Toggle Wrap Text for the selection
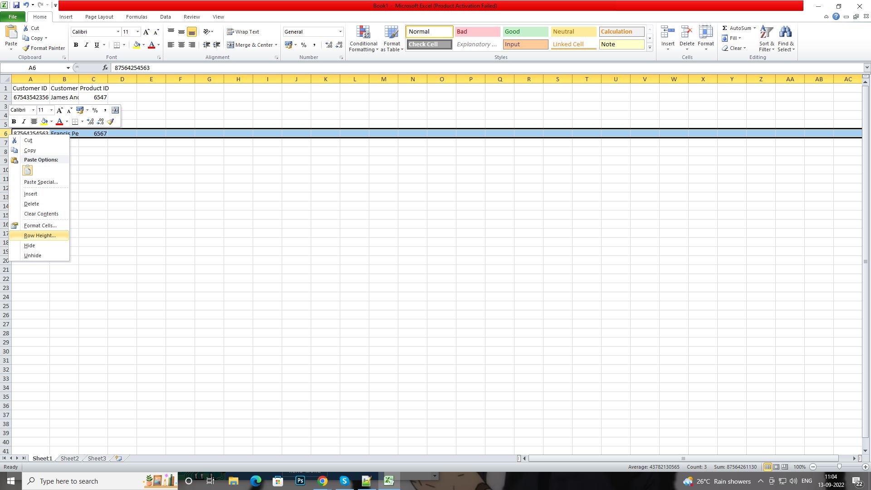Image resolution: width=871 pixels, height=490 pixels. [x=243, y=31]
